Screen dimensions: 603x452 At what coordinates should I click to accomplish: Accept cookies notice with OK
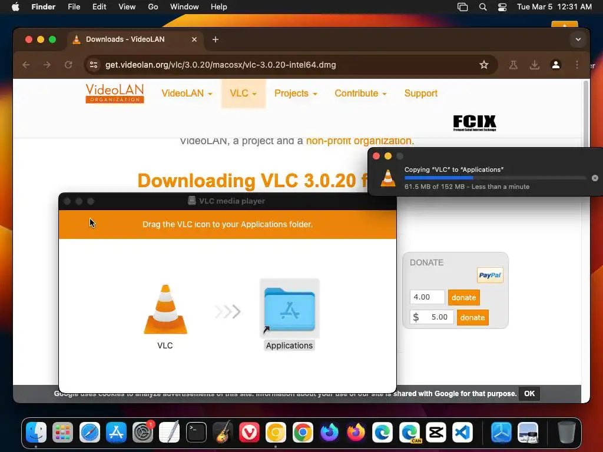coord(529,394)
